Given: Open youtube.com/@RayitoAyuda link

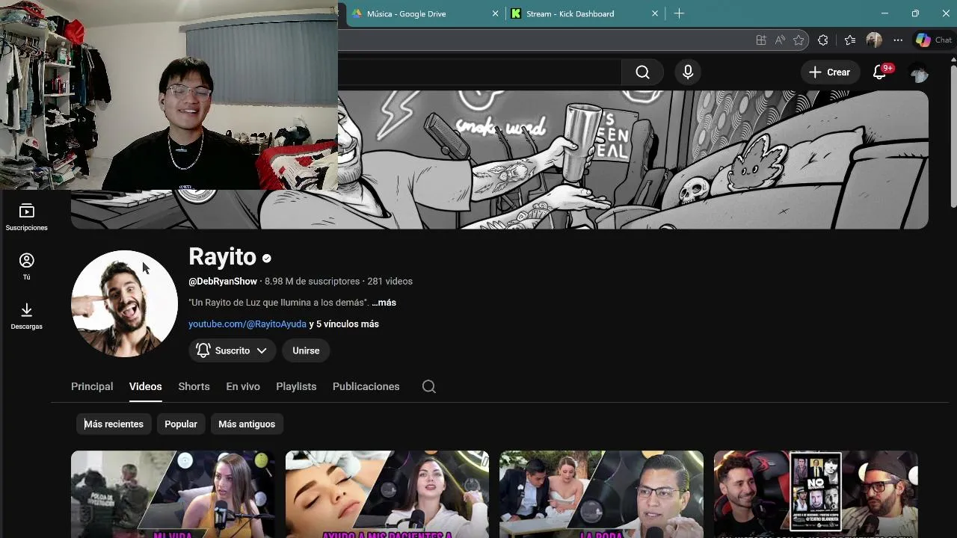Looking at the screenshot, I should [x=247, y=324].
